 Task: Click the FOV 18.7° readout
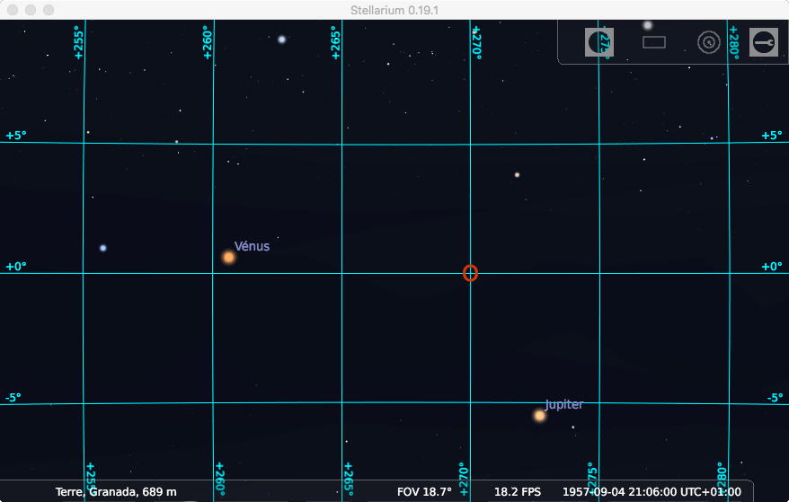(424, 492)
